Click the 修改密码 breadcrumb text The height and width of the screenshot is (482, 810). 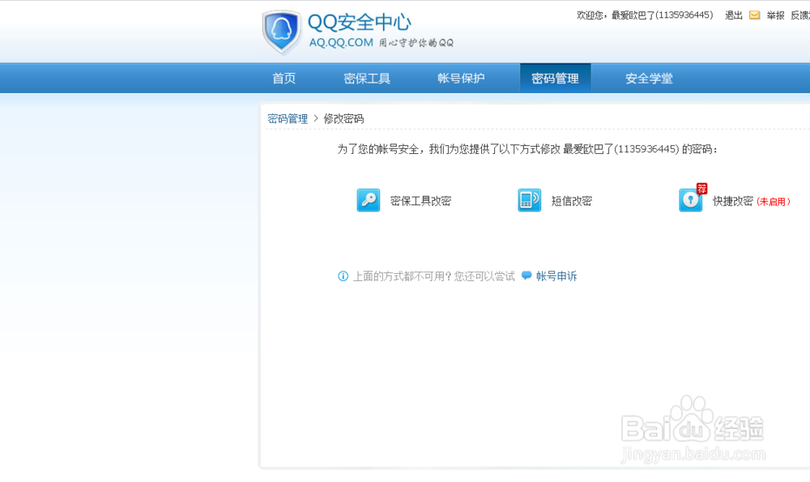[343, 119]
